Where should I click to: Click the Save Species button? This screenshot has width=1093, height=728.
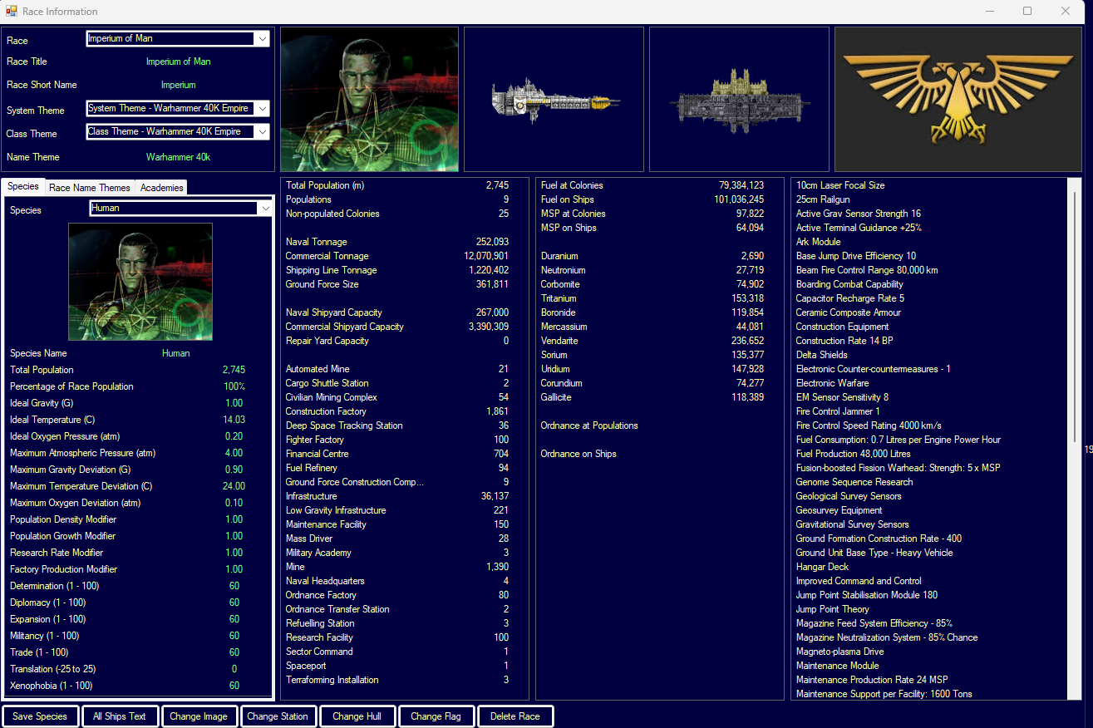40,716
